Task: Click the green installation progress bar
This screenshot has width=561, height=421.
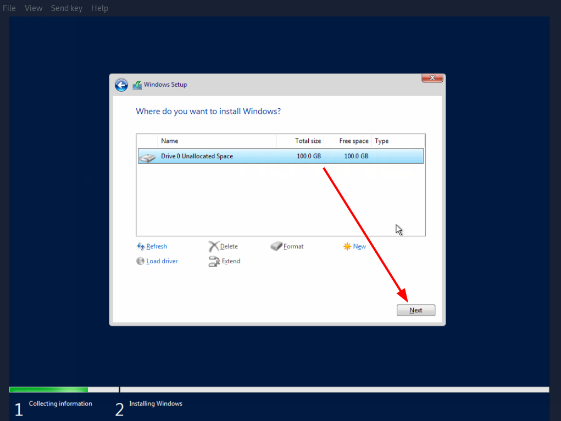Action: (49, 390)
